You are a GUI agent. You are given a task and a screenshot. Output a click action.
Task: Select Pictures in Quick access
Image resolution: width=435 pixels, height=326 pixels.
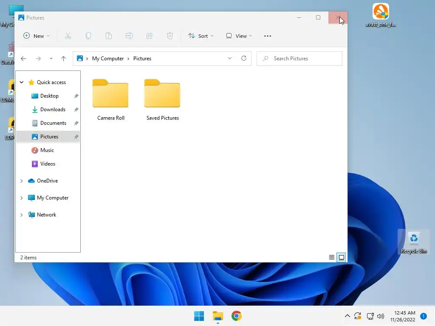point(48,137)
